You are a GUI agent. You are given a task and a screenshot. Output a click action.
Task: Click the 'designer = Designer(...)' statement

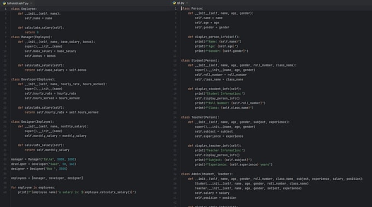pos(39,169)
